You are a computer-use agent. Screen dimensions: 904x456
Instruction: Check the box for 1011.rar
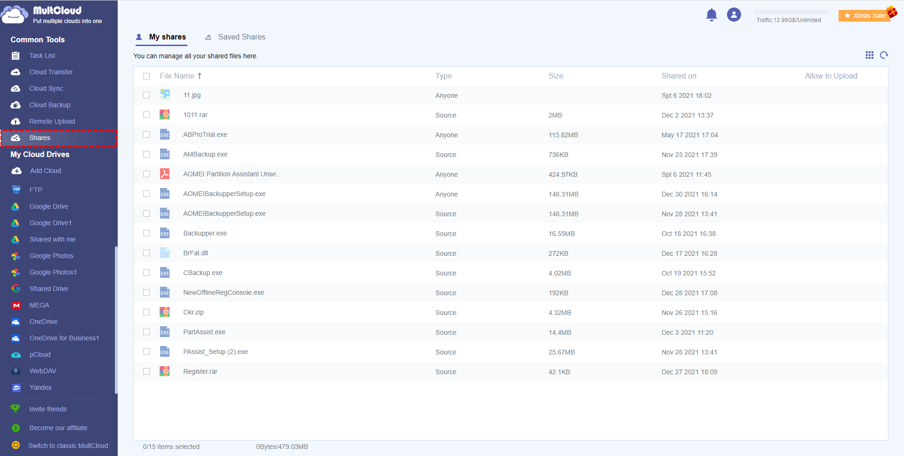coord(146,115)
